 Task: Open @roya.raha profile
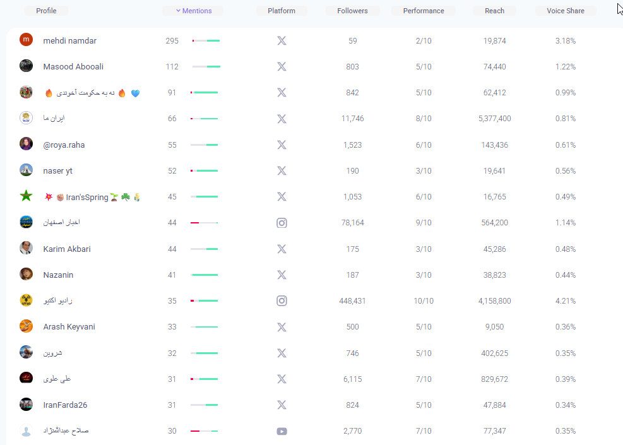[64, 145]
